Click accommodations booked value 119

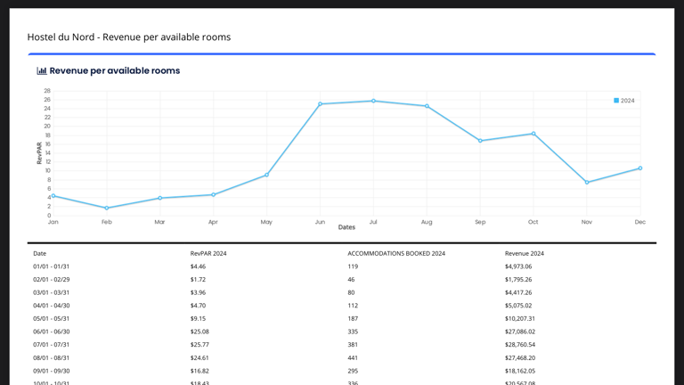tap(353, 266)
